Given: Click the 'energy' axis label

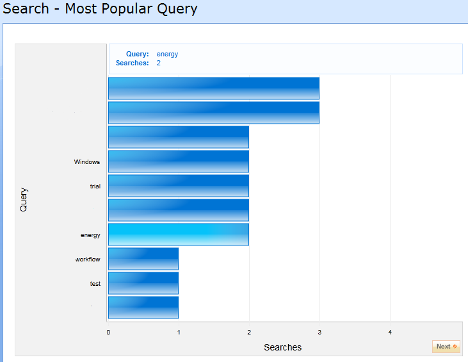Looking at the screenshot, I should coord(90,235).
